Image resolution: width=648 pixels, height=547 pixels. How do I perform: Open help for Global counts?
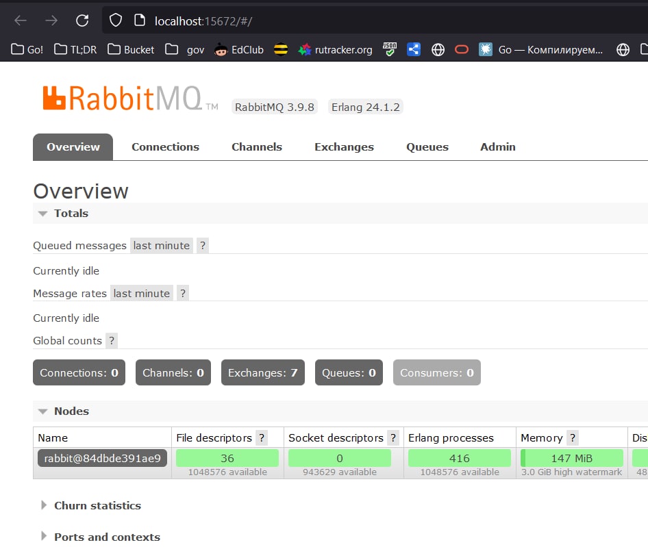[x=112, y=341]
